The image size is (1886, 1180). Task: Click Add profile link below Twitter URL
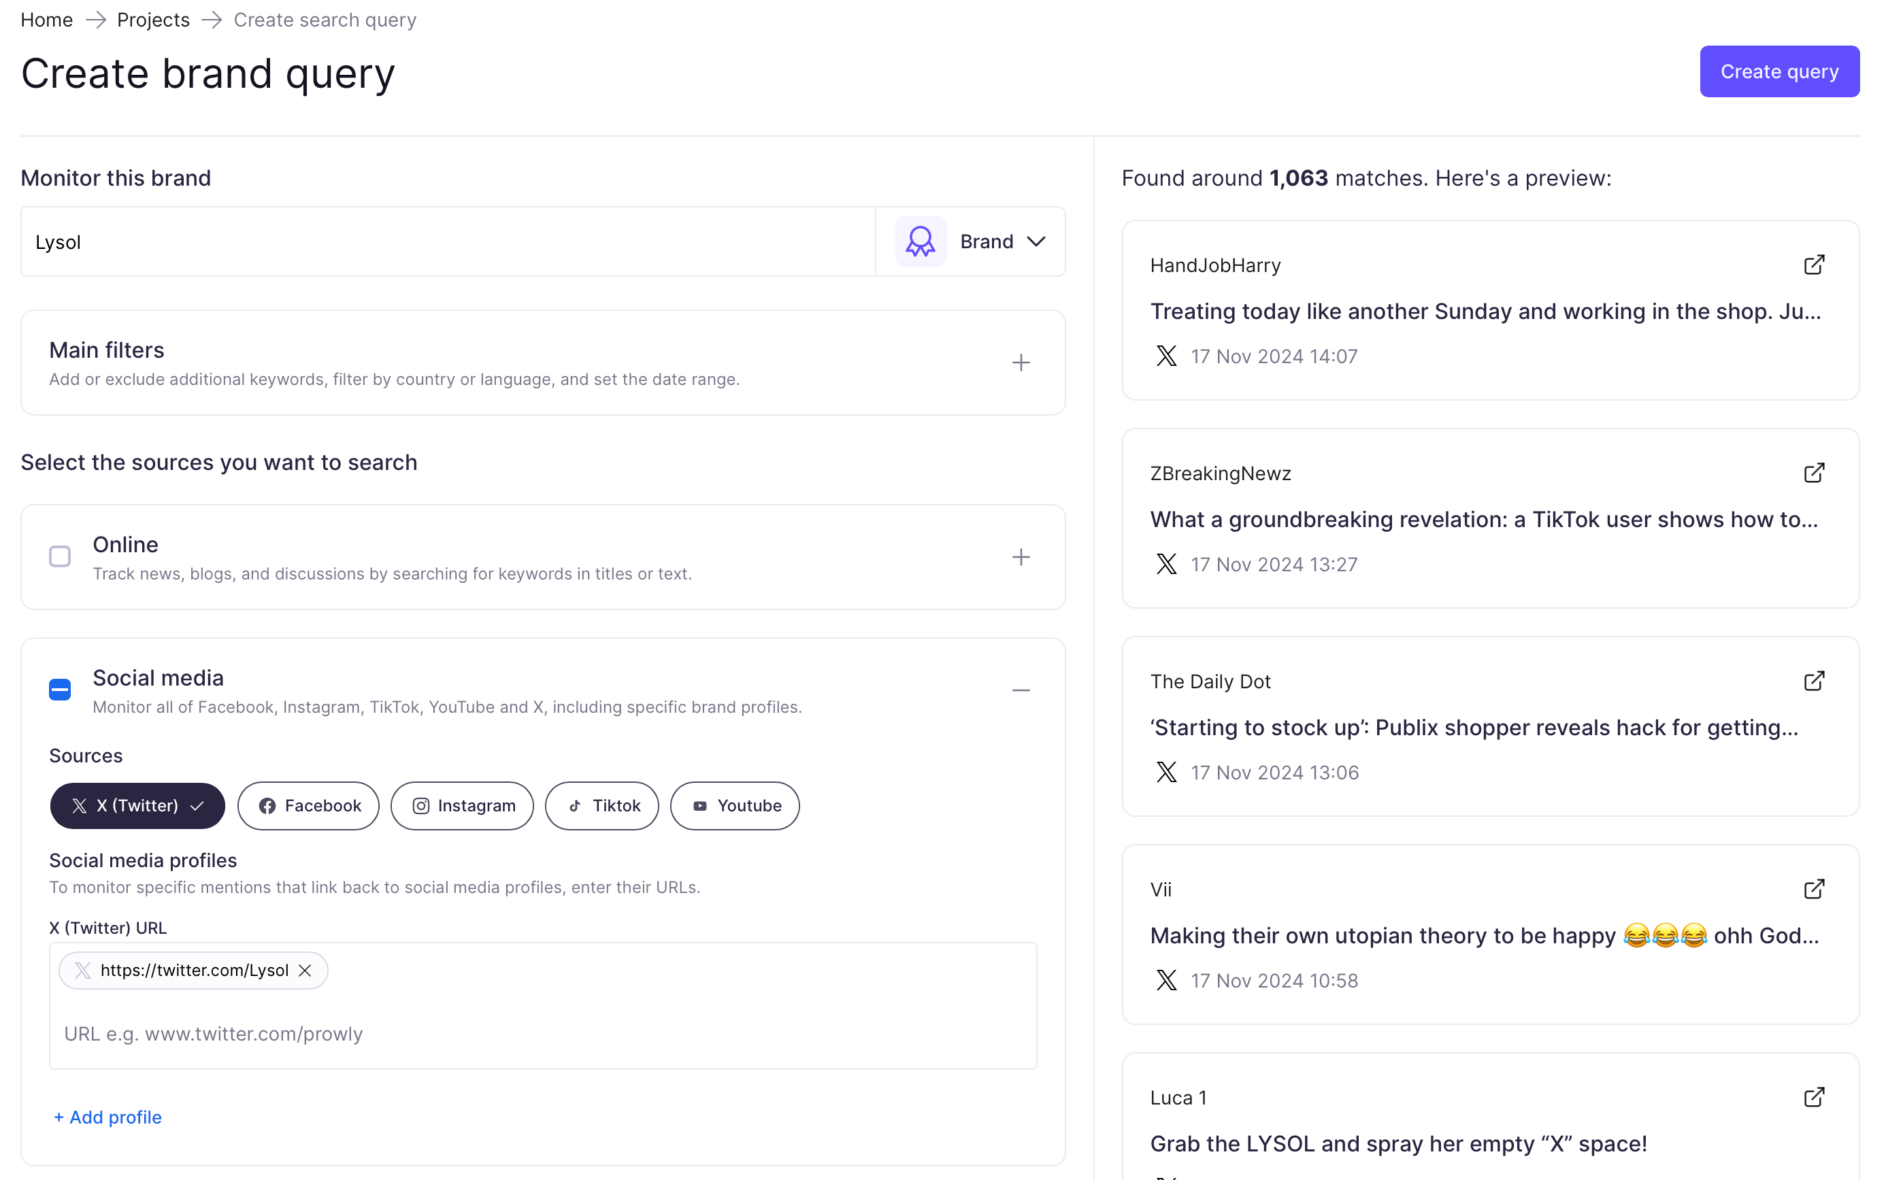pos(106,1116)
